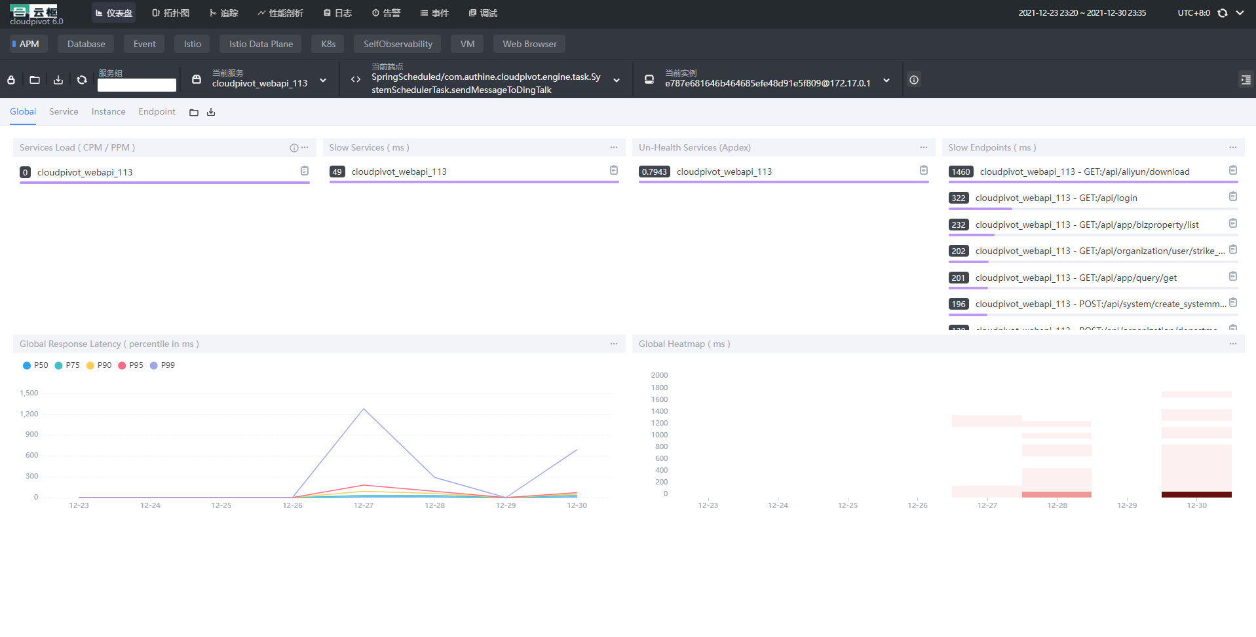Screen dimensions: 1256x637
Task: Click the UTC+8:0 timezone label
Action: 1194,13
